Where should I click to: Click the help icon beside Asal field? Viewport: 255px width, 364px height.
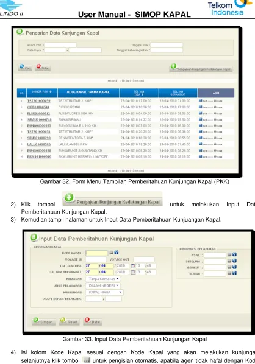[x=234, y=254]
